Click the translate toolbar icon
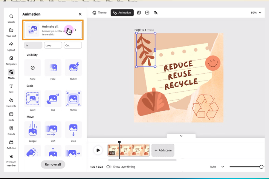269x179 pixels. (156, 13)
